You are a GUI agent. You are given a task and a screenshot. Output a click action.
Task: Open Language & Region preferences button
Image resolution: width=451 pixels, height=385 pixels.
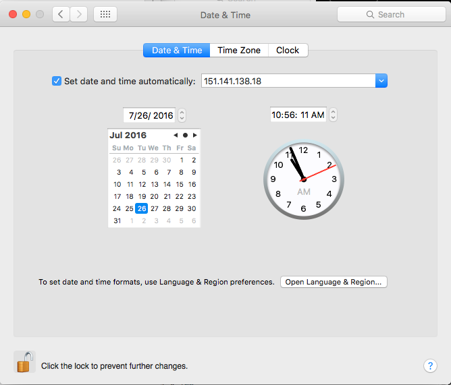(x=334, y=282)
